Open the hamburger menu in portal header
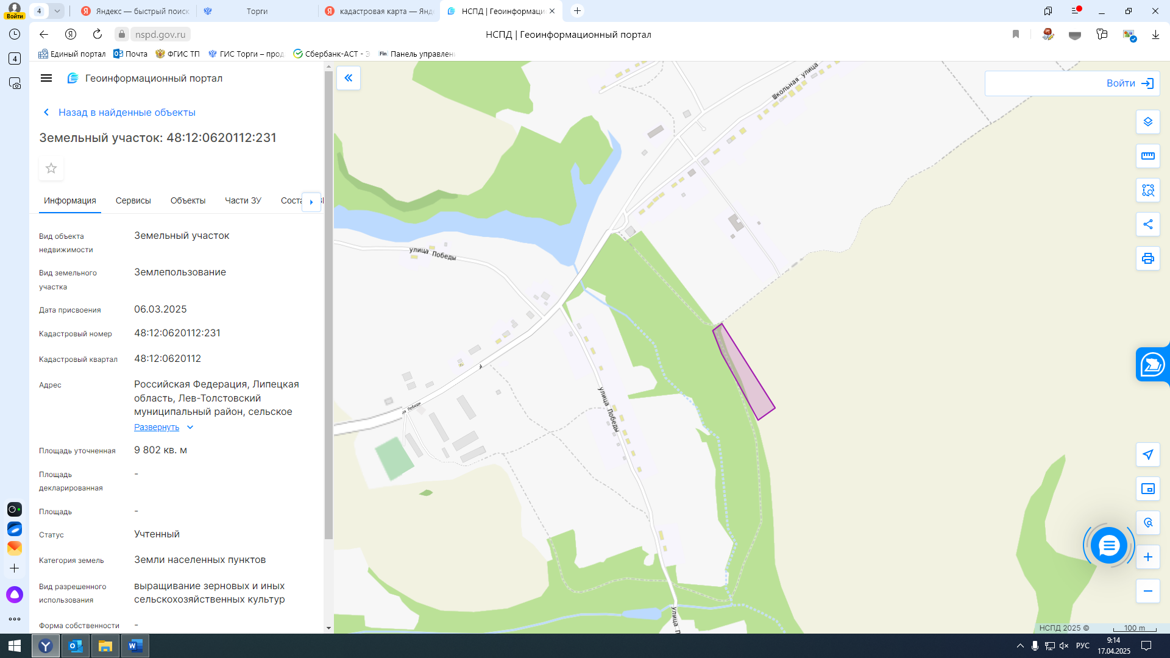Viewport: 1170px width, 658px height. tap(46, 78)
